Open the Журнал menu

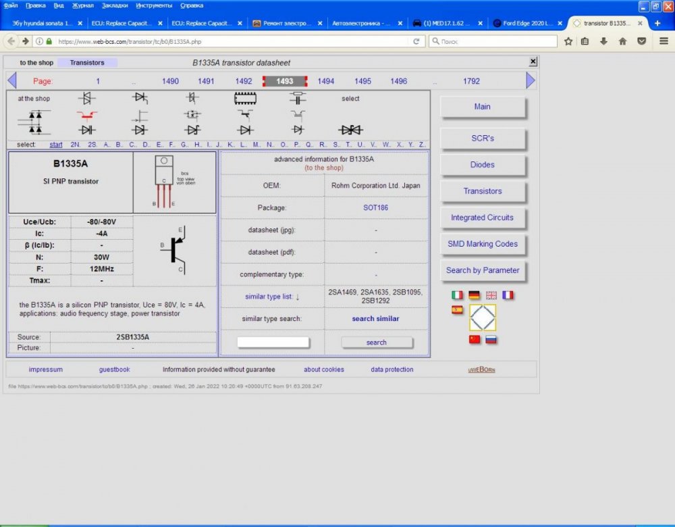click(x=83, y=5)
